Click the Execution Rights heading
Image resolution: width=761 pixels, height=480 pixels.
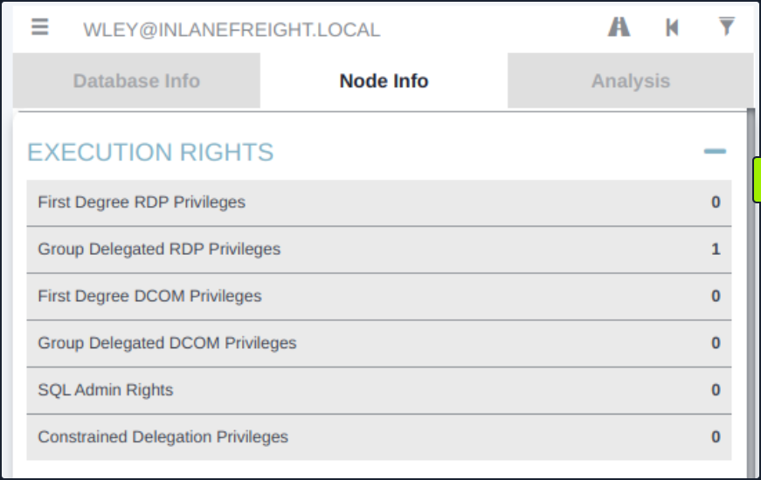tap(150, 153)
